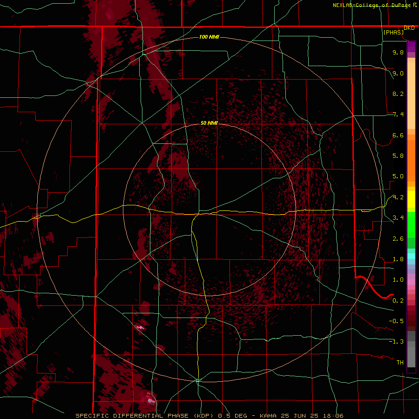Click the -1.3 legend value
The height and width of the screenshot is (419, 419).
(x=396, y=342)
